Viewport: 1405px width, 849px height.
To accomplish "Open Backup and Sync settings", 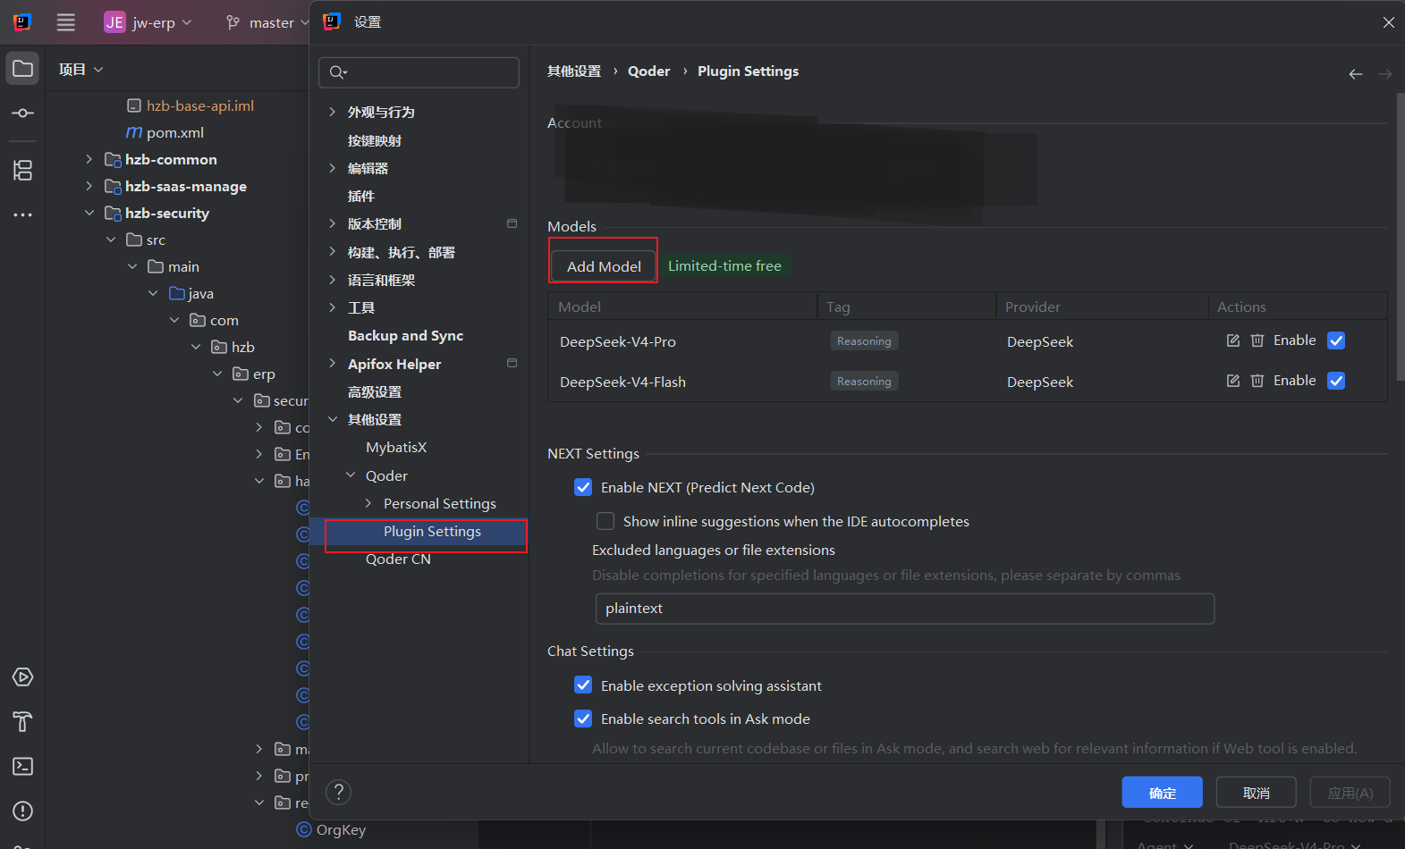I will click(x=405, y=335).
